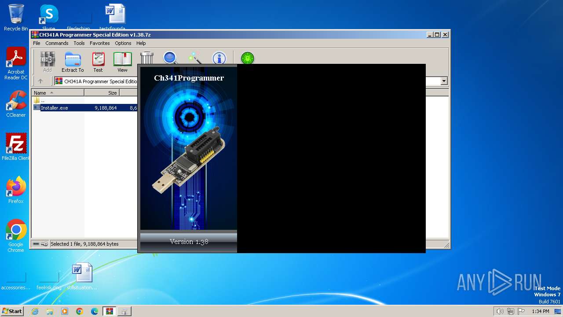Click the Test archive toolbar icon
The height and width of the screenshot is (317, 563).
pos(98,62)
